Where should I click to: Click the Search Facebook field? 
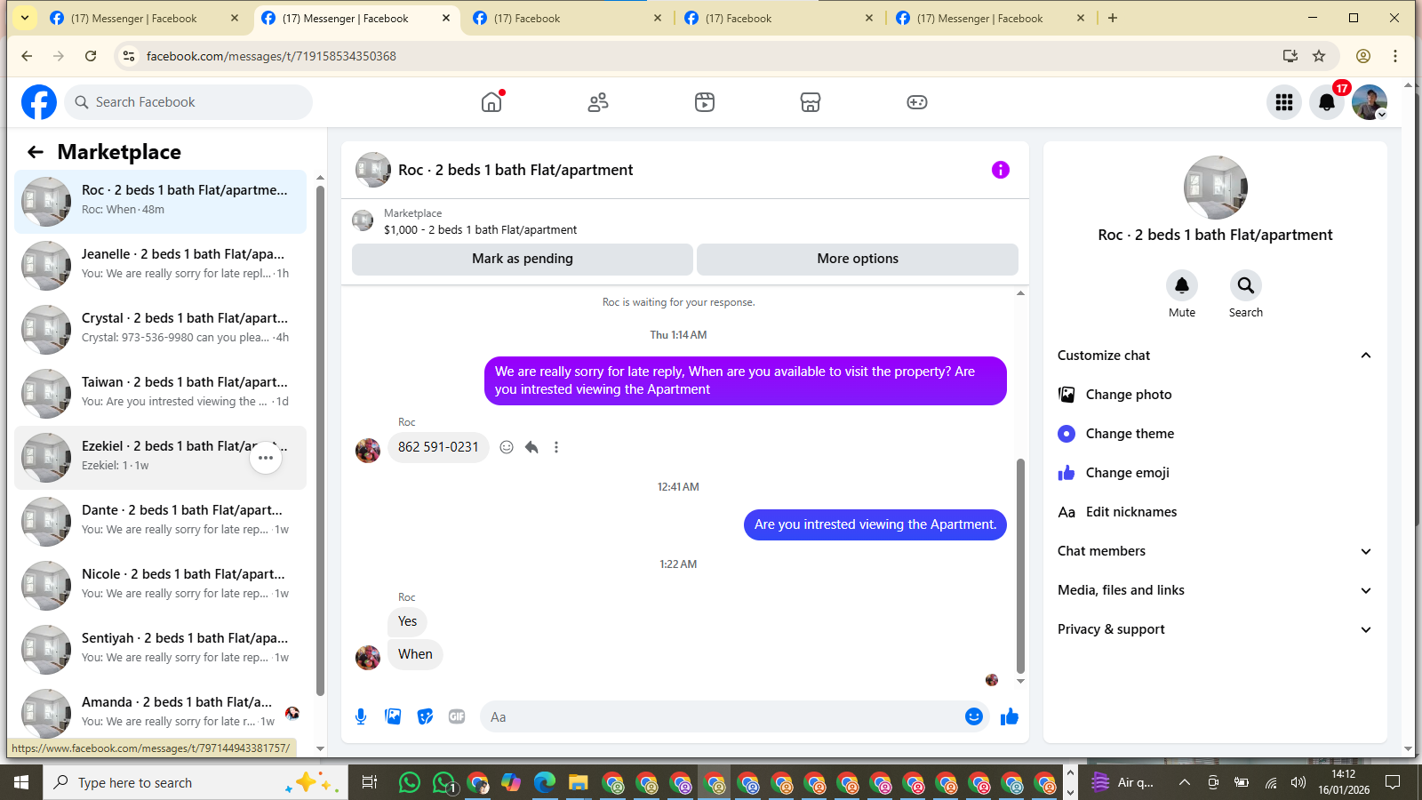188,102
